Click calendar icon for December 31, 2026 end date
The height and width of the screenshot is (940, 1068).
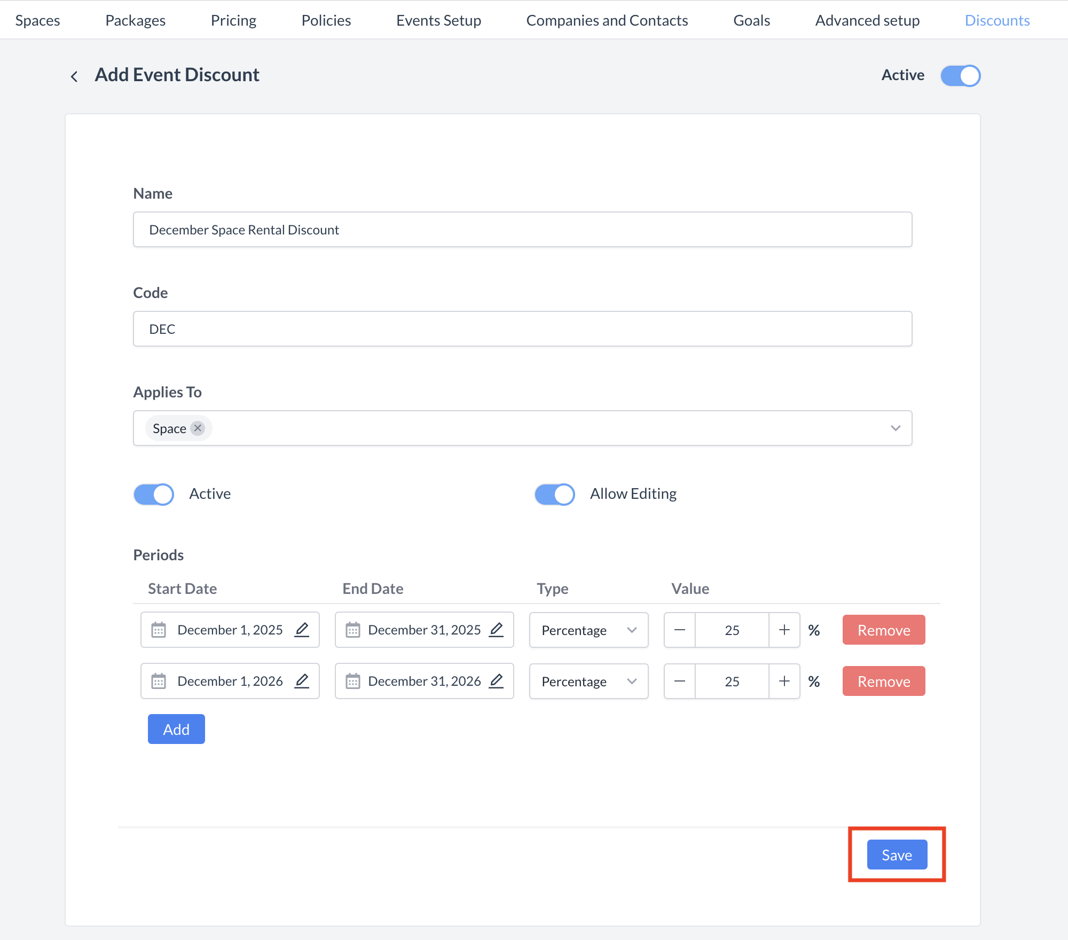click(353, 681)
